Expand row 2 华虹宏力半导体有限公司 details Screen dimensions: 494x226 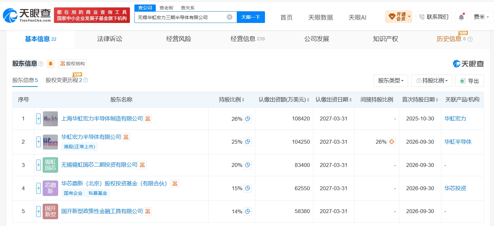(38, 142)
